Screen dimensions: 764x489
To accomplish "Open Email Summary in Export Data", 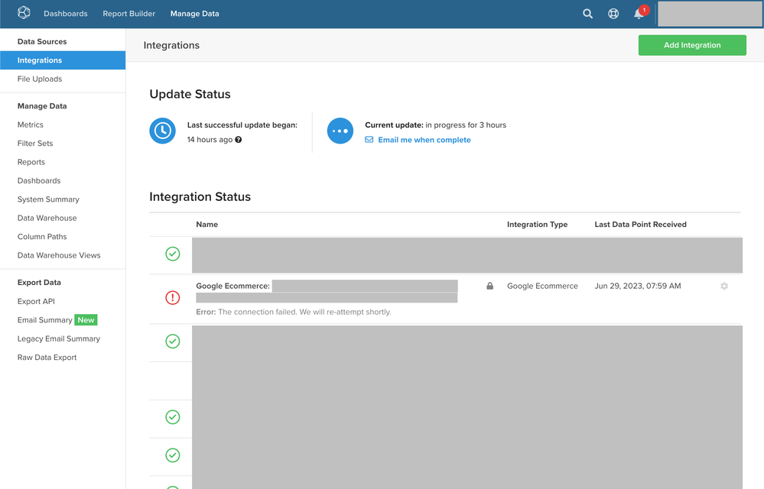I will [x=45, y=320].
